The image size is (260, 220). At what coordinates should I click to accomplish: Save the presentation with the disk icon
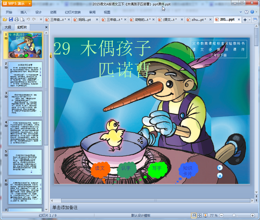click(x=11, y=19)
